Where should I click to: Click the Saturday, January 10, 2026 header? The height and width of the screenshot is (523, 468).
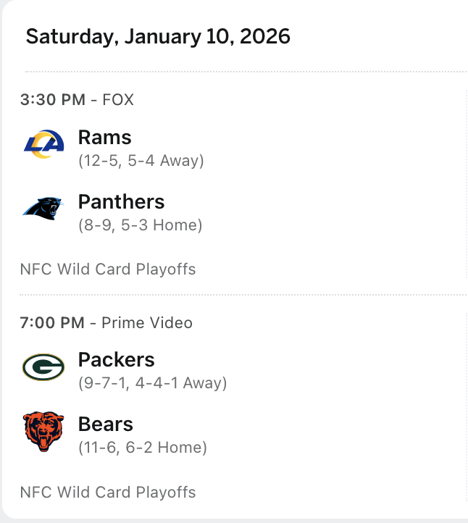coord(158,36)
